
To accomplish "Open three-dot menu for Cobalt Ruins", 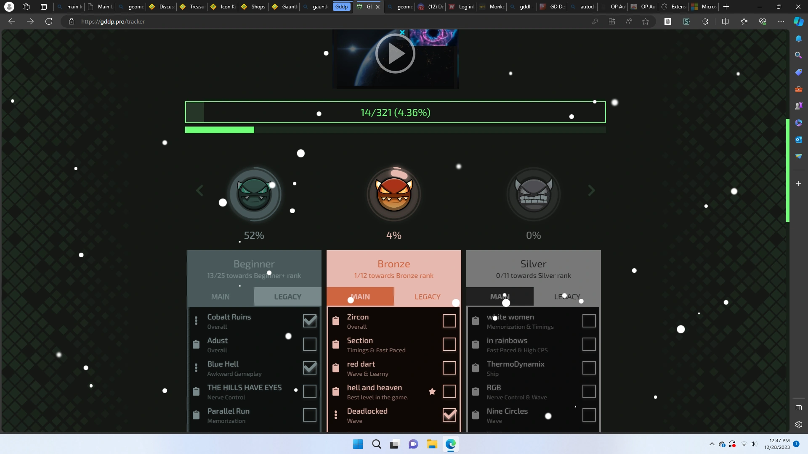I will point(196,321).
